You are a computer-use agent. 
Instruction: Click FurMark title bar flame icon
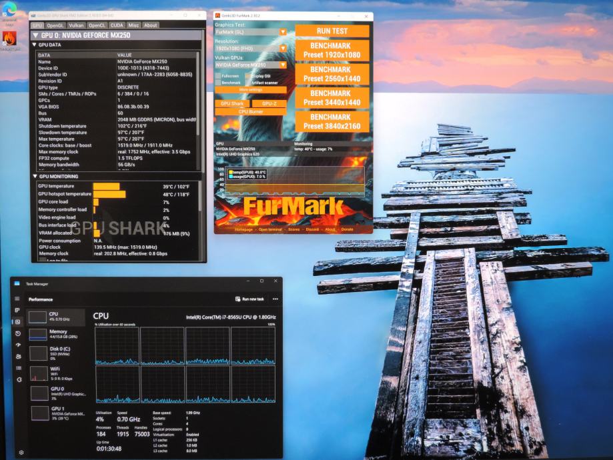217,15
